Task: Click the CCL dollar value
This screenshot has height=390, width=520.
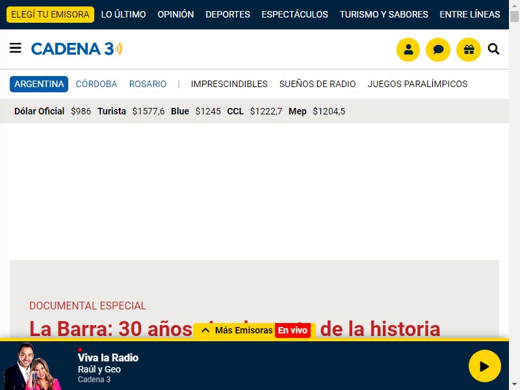Action: [x=266, y=111]
